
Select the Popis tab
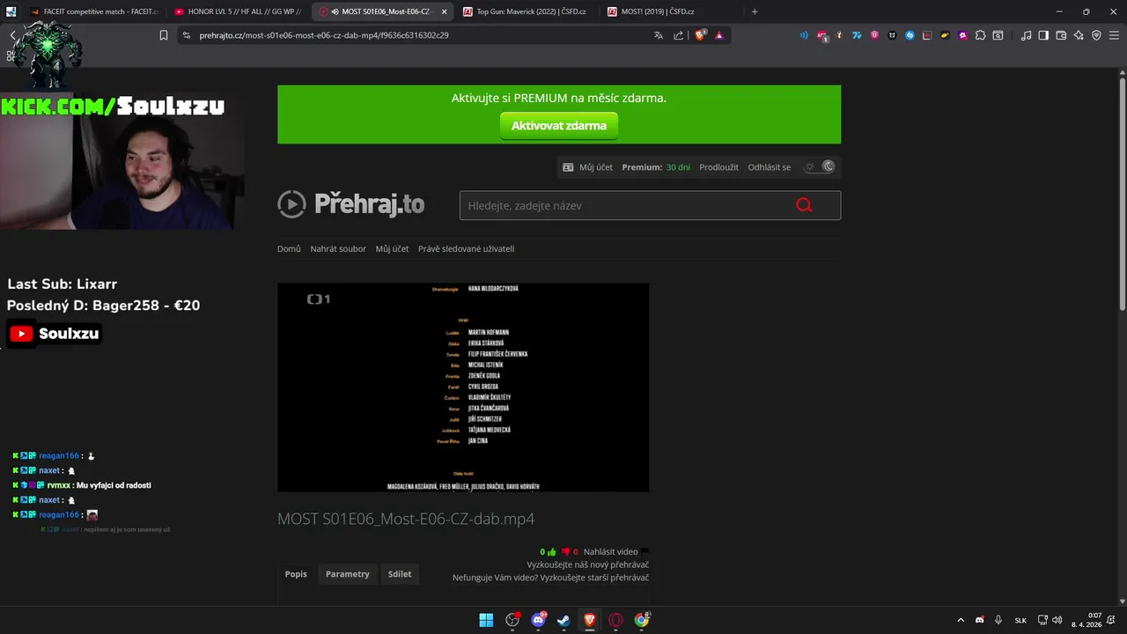point(296,574)
